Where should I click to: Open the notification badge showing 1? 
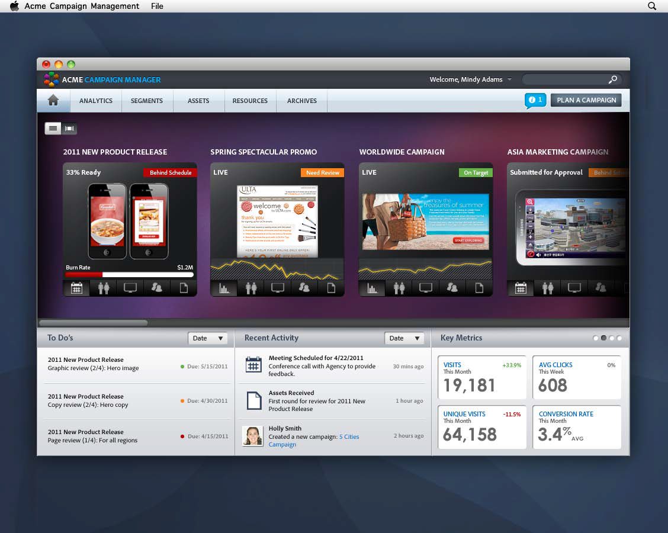tap(535, 101)
